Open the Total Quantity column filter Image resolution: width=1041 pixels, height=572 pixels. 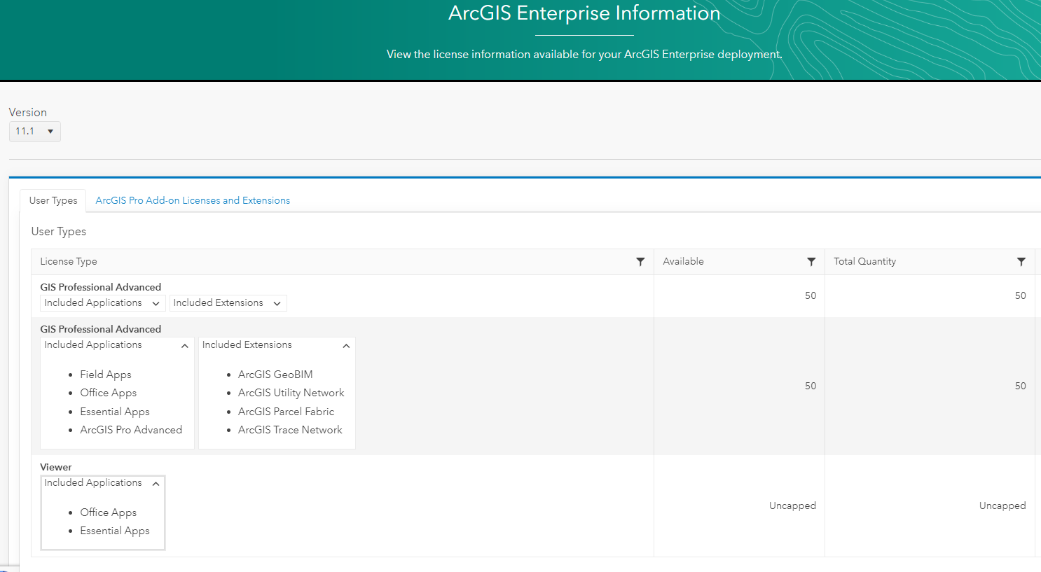(x=1021, y=261)
